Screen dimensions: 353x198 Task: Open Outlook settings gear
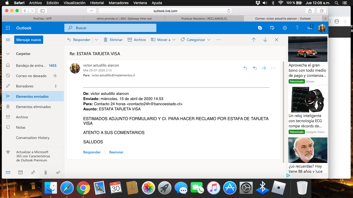[x=285, y=28]
